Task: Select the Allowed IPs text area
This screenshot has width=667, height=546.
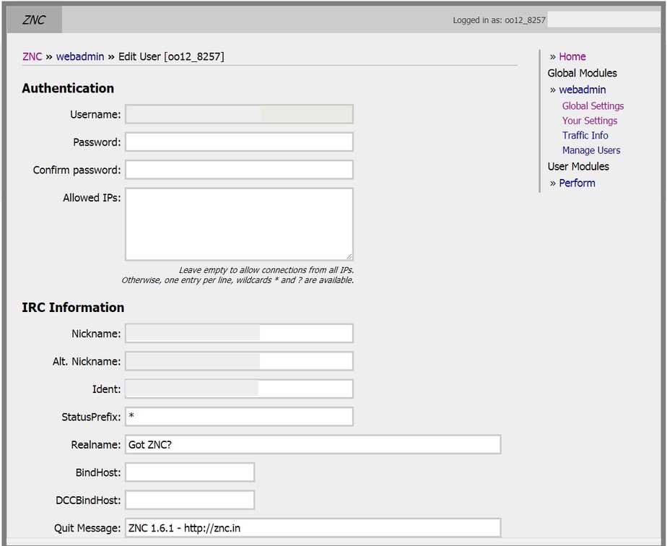Action: click(238, 220)
